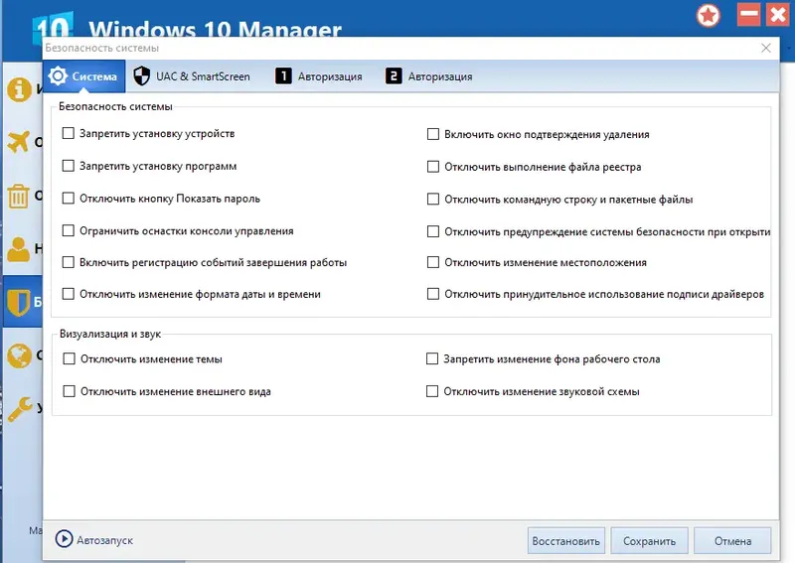The height and width of the screenshot is (563, 795).
Task: Check Отключить изменение звуковой схемы
Action: [432, 391]
